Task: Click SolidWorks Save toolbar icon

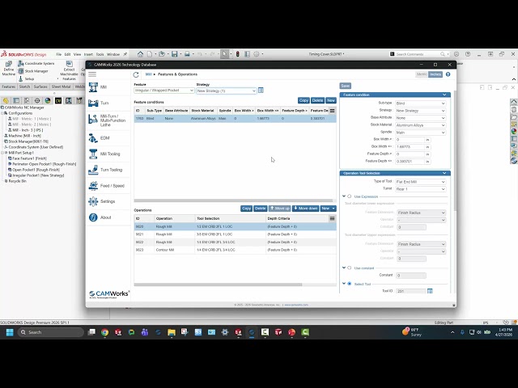Action: [x=175, y=54]
